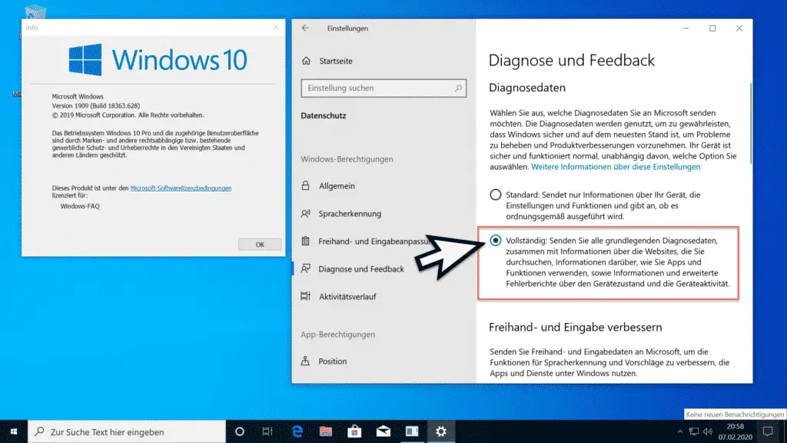Maximize the Einstellungen window
Viewport: 787px width, 443px height.
(x=712, y=28)
